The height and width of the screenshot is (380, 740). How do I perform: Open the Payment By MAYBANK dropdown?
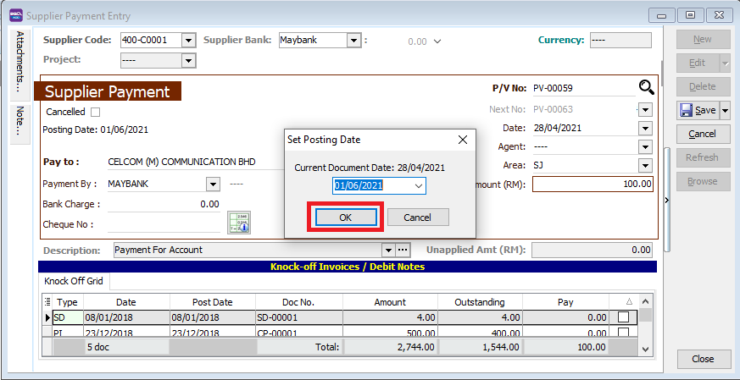click(x=214, y=184)
